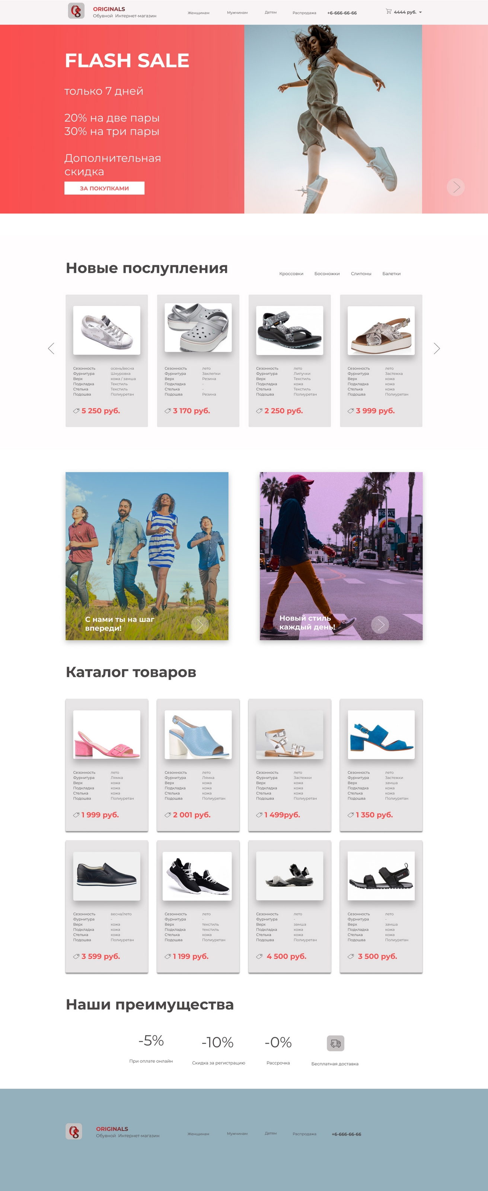Viewport: 488px width, 1191px height.
Task: Go to previous new arrivals with left arrow
Action: coord(51,349)
